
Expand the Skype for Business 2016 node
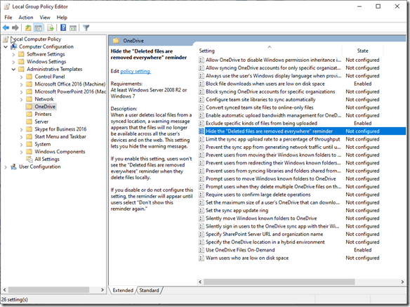click(22, 129)
